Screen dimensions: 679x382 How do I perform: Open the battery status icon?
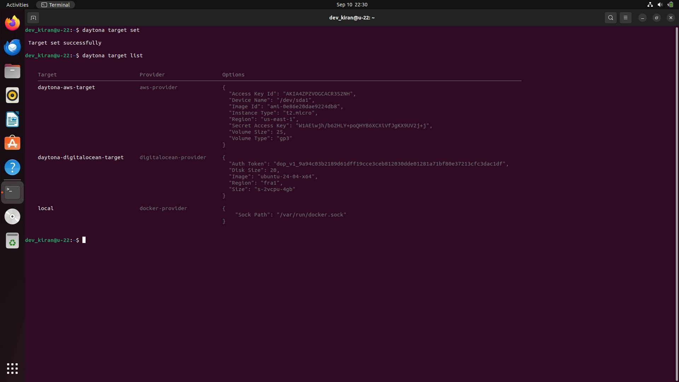click(670, 5)
